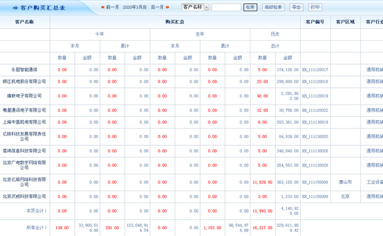This screenshot has height=236, width=383.
Task: Click the 客户名称 column header
Action: 24,22
